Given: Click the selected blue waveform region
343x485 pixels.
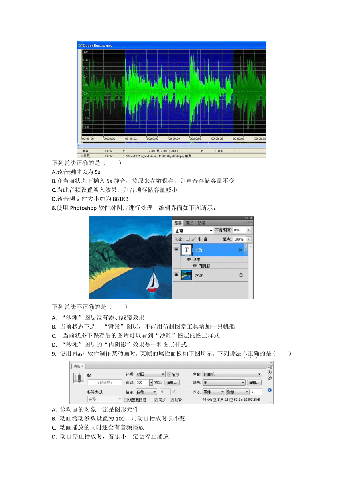Looking at the screenshot, I should pos(179,92).
